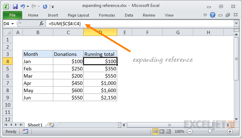Screen dimensions: 242x138
Task: Open the Excel Help question mark
Action: click(x=213, y=15)
